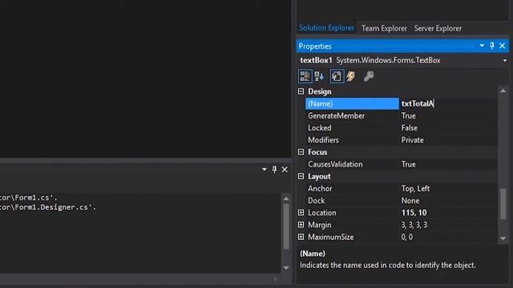Expand the MaximumSize property

click(301, 237)
